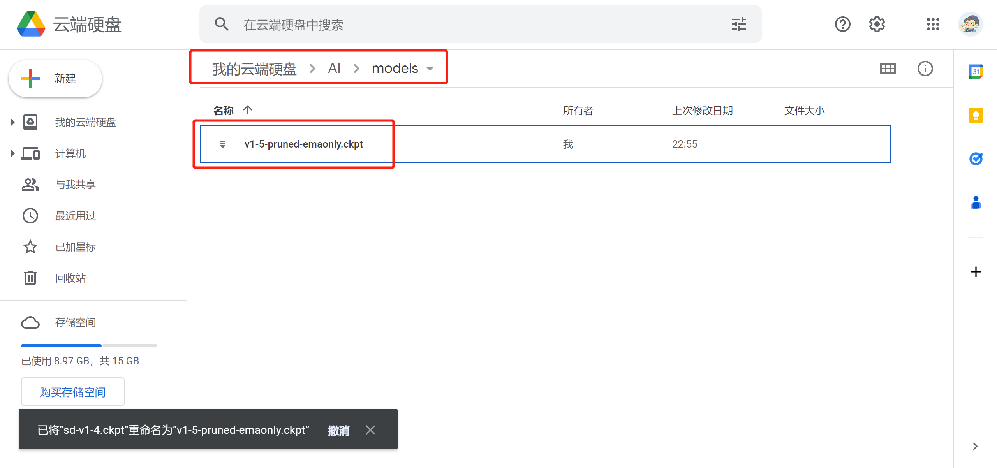Open Recent files section
The width and height of the screenshot is (997, 468).
(76, 216)
